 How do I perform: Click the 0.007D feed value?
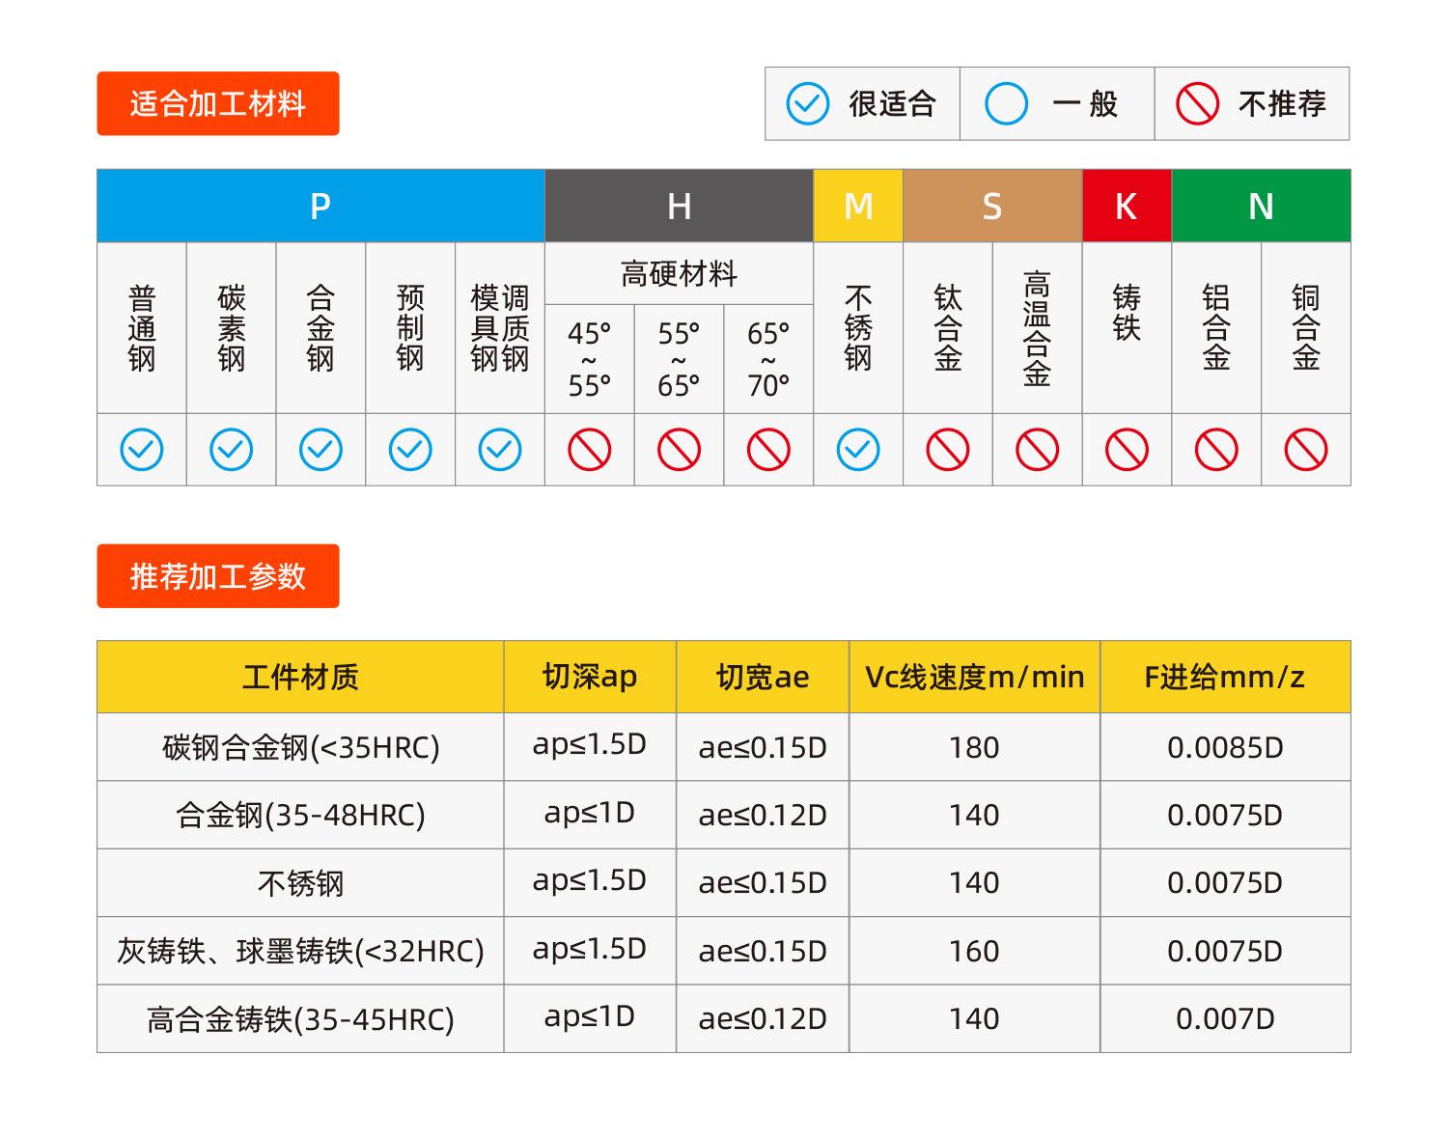coord(1225,1019)
